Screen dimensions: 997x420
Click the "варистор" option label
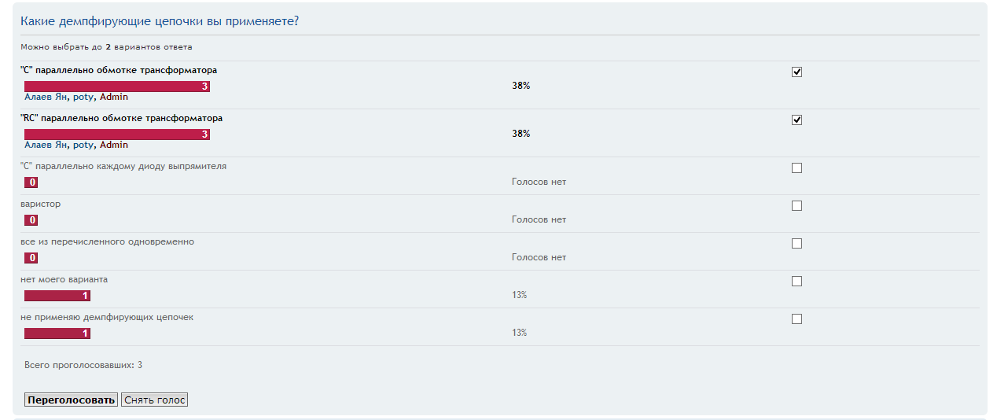(41, 204)
